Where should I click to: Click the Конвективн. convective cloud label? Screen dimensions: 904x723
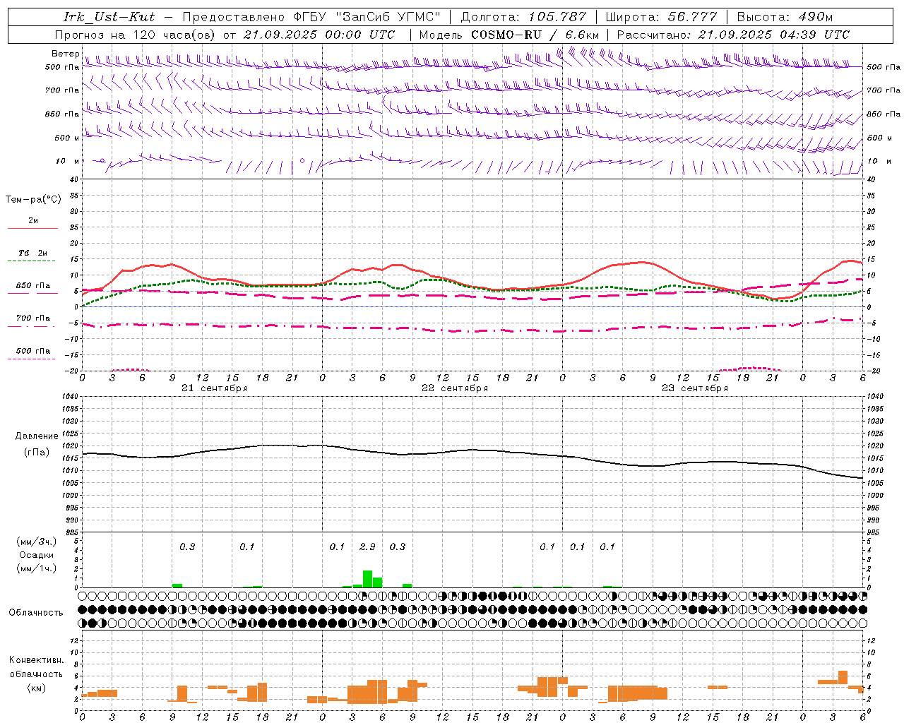pyautogui.click(x=37, y=660)
